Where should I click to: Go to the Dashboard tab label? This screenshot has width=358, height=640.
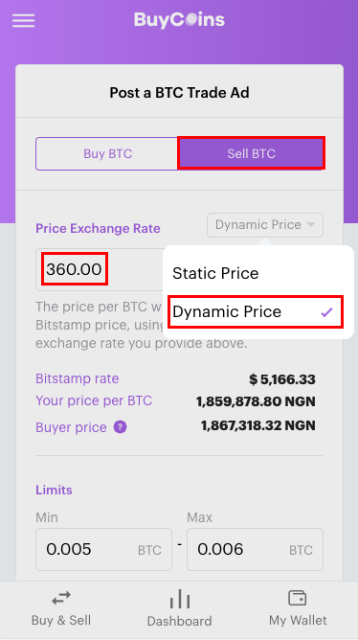pos(179,621)
